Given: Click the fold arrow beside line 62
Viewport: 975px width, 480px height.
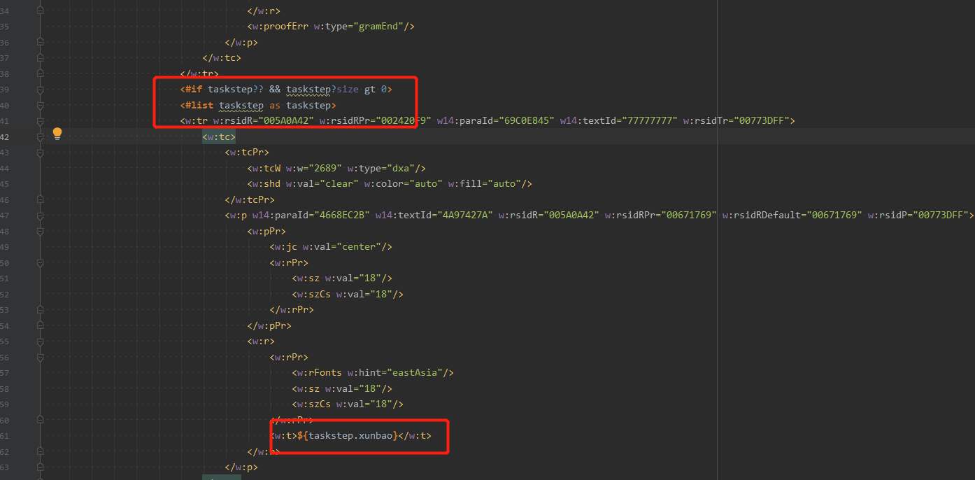Looking at the screenshot, I should [x=40, y=451].
